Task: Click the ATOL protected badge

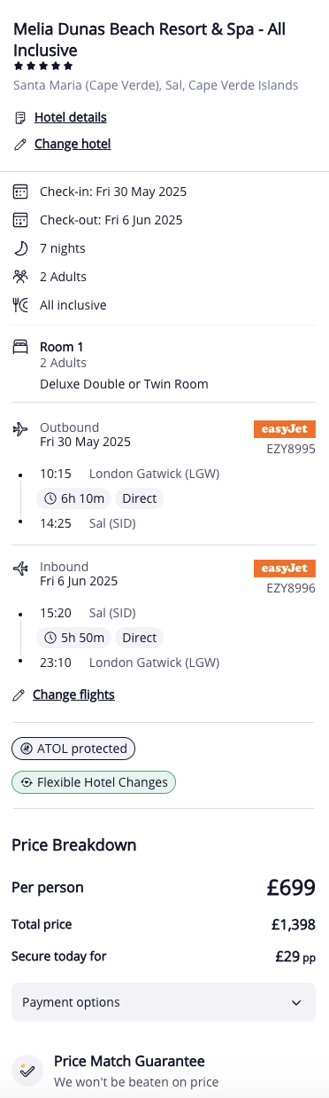Action: (x=73, y=749)
